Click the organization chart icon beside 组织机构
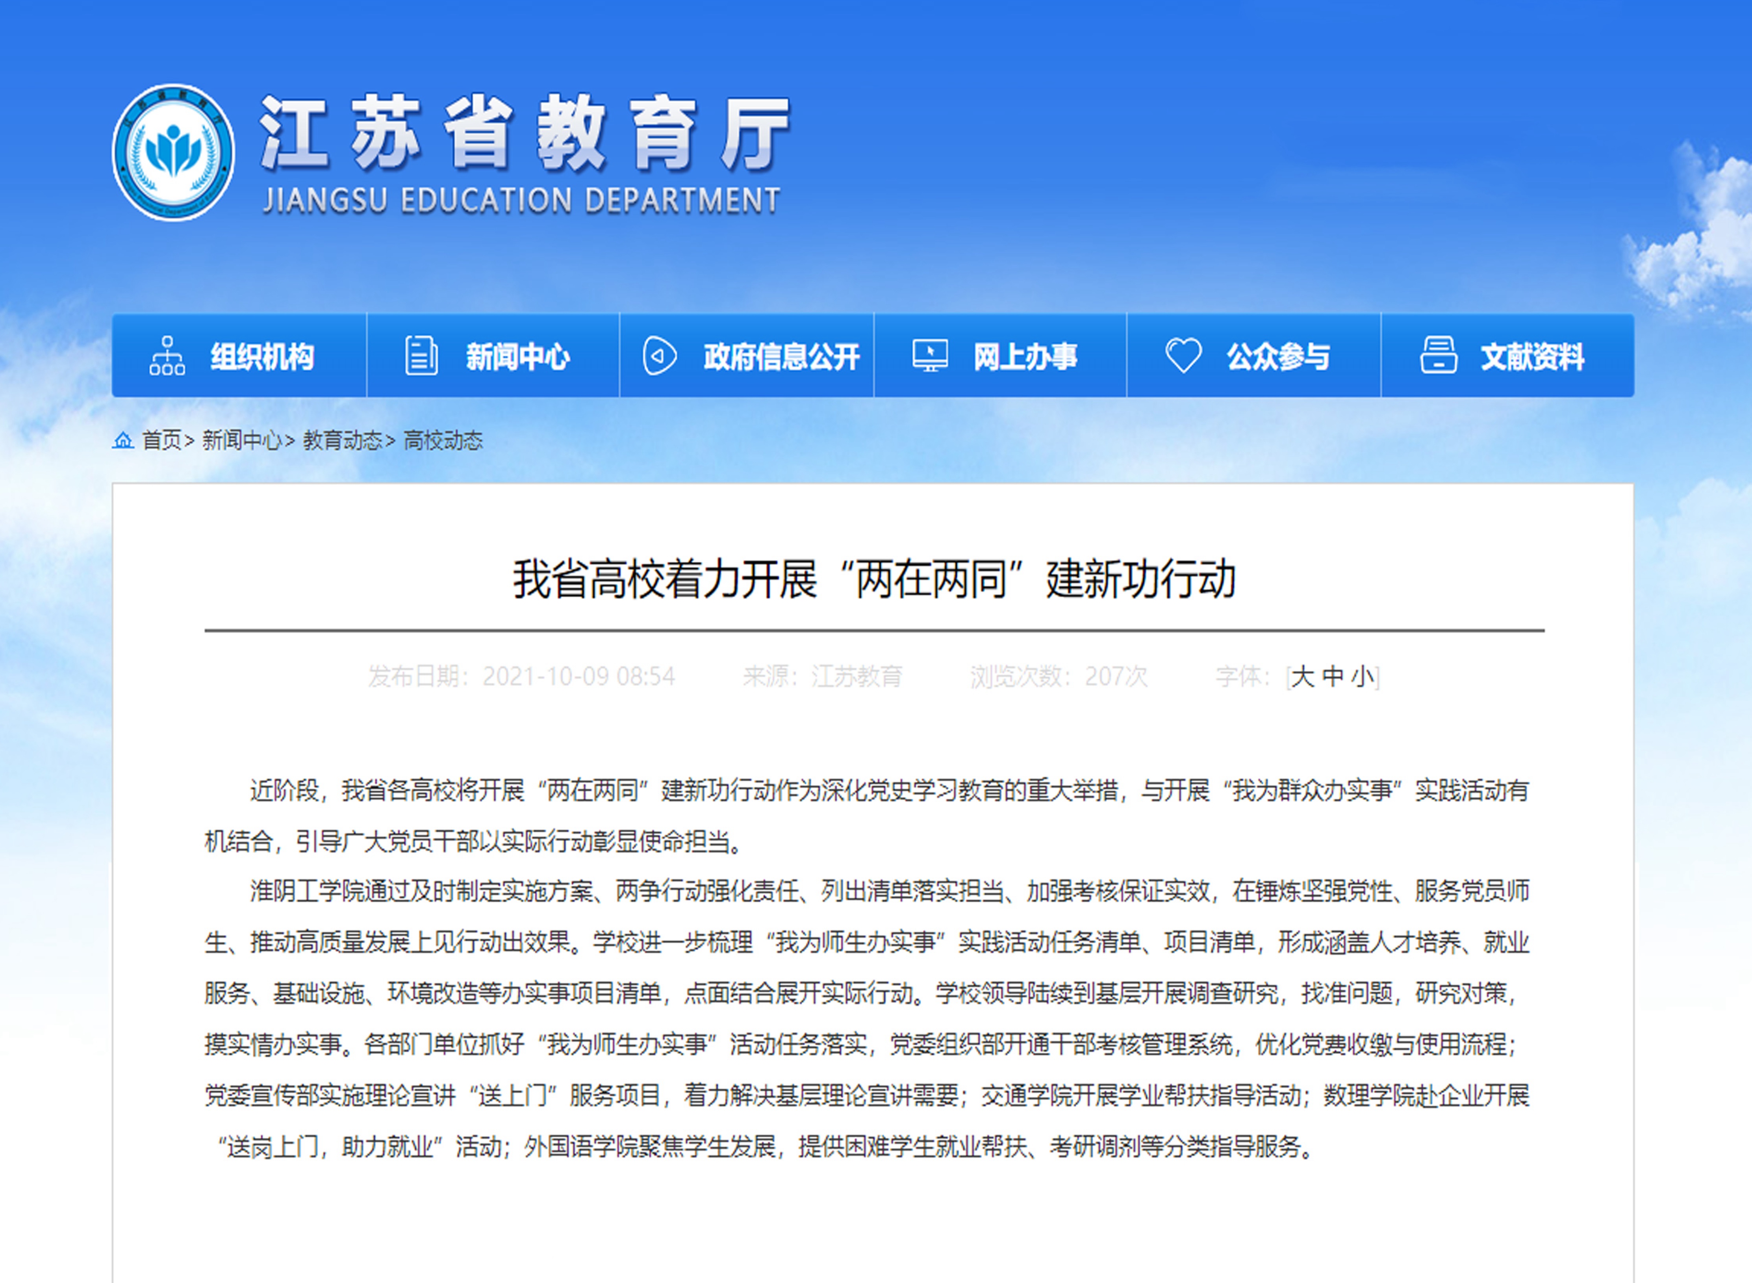 pyautogui.click(x=167, y=356)
